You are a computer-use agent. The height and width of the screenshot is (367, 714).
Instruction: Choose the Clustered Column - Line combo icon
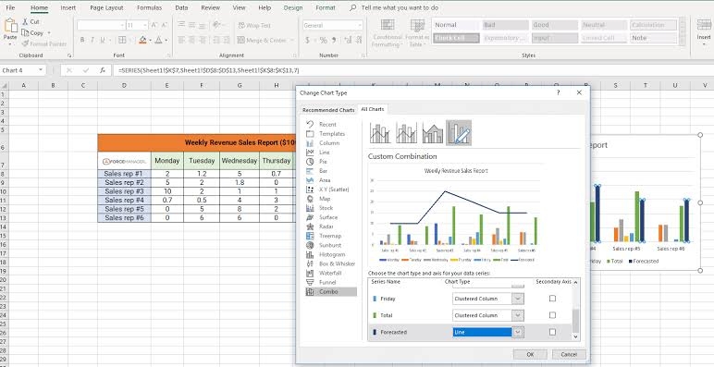[x=380, y=133]
